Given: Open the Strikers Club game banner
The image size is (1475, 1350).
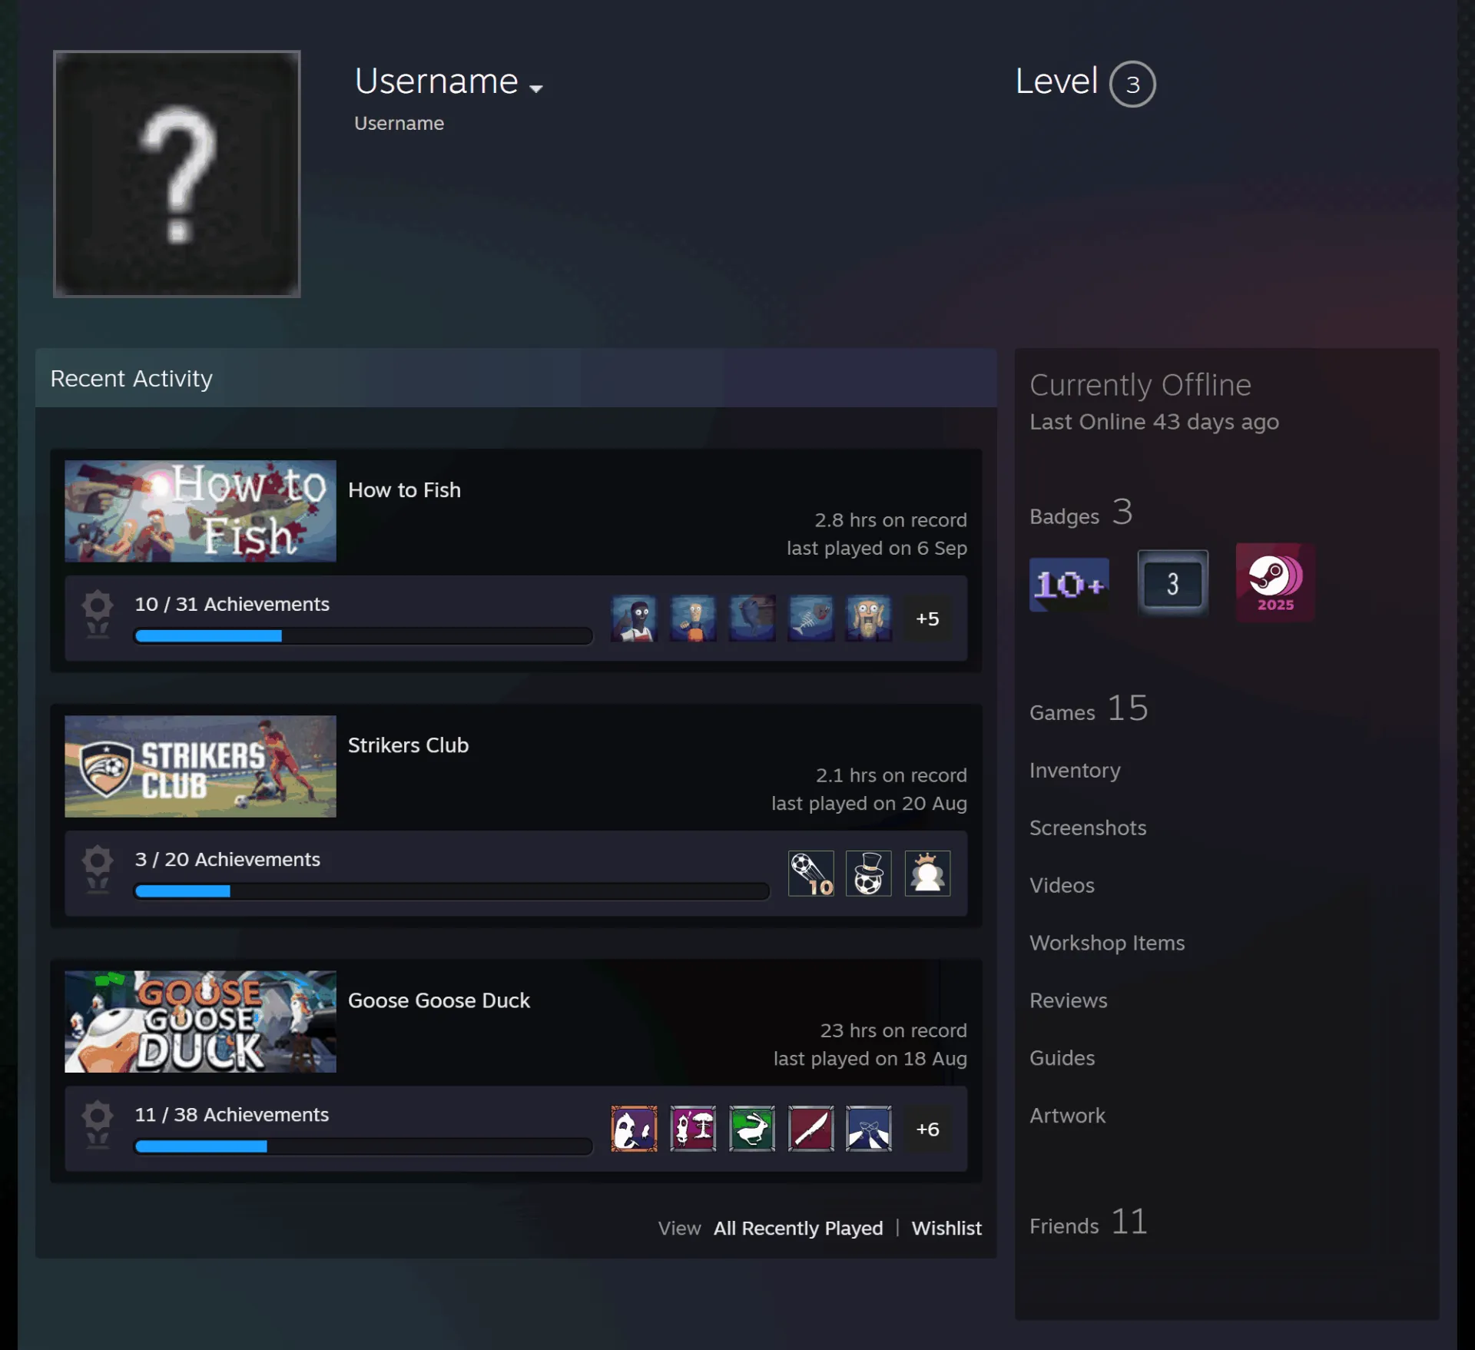Looking at the screenshot, I should (201, 766).
